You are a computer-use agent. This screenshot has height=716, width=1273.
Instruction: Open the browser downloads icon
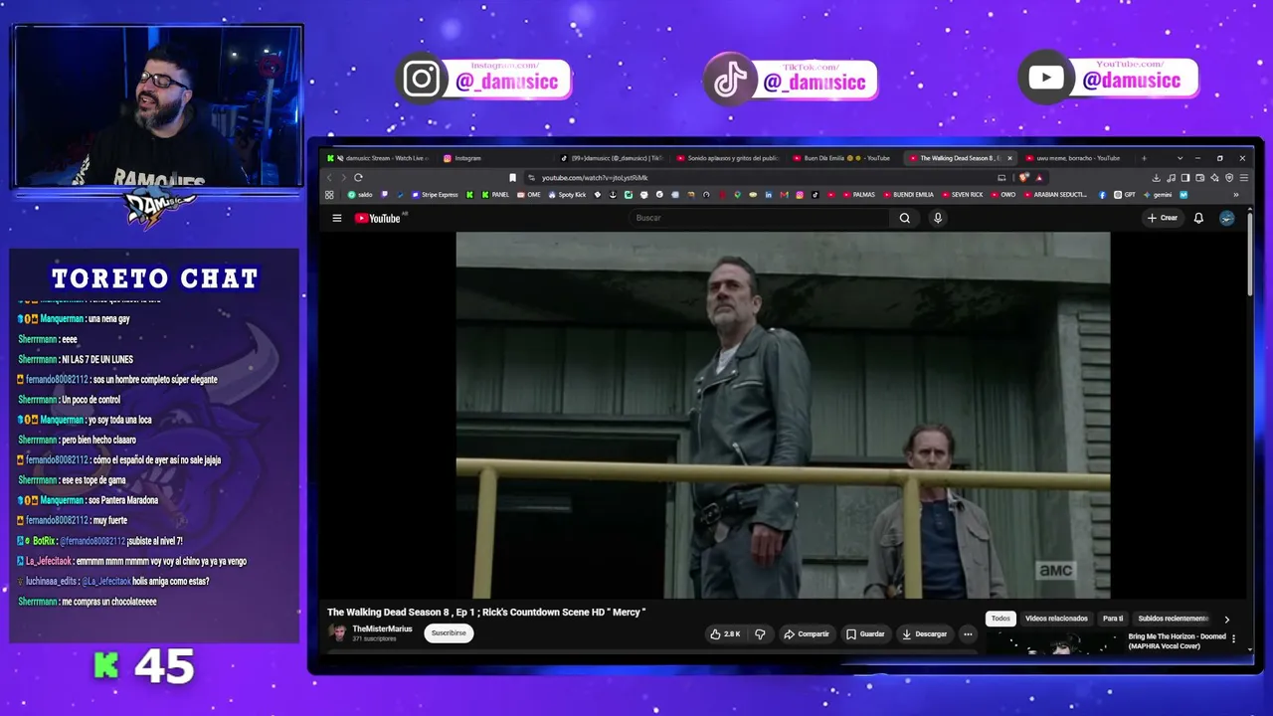1156,178
